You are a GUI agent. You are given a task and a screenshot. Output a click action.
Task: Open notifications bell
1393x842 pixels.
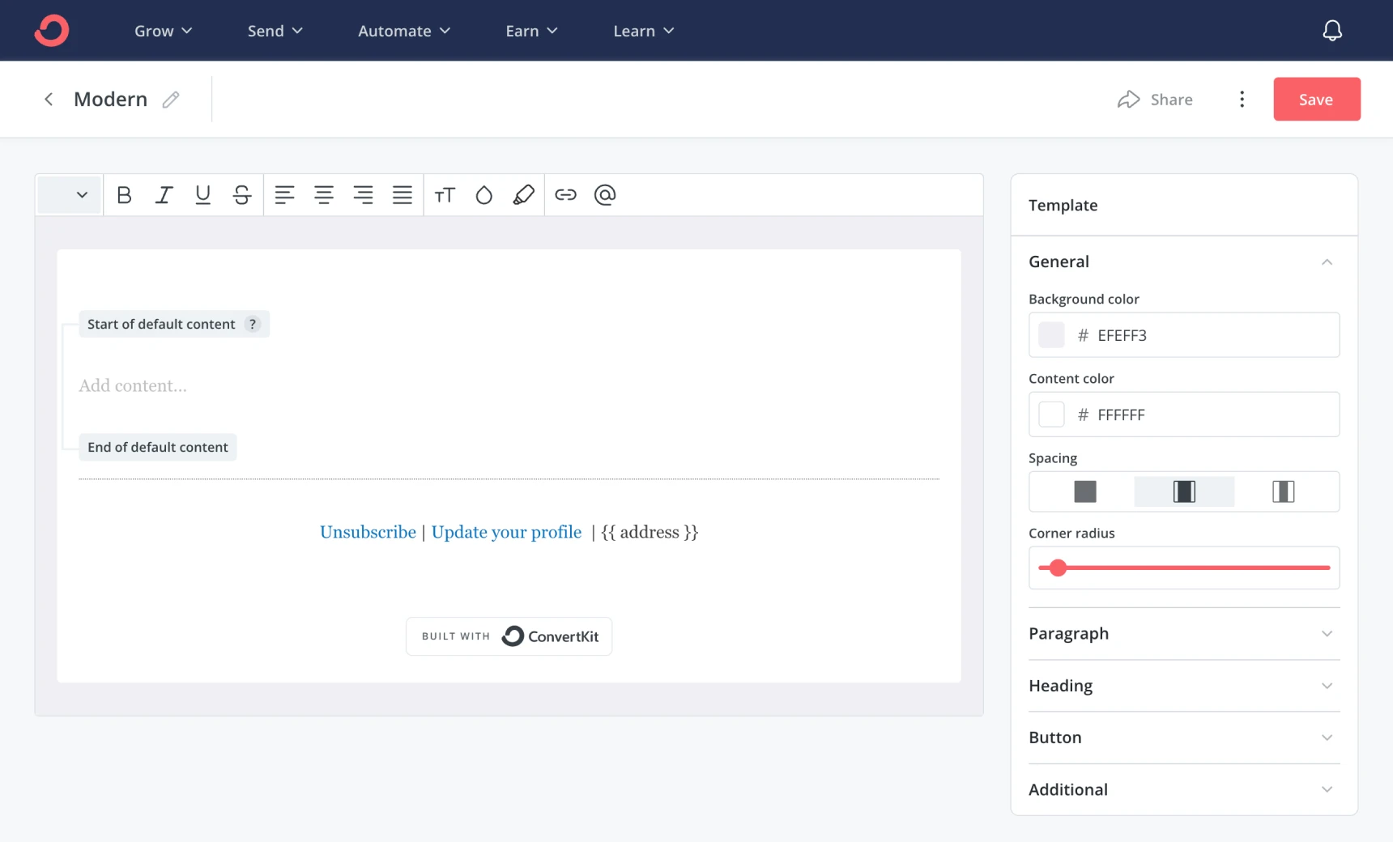tap(1332, 31)
